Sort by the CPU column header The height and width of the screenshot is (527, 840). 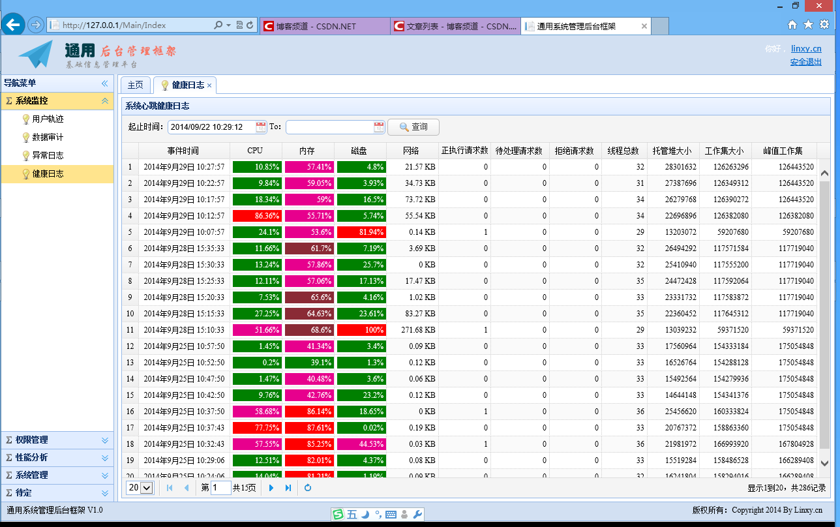tap(256, 151)
